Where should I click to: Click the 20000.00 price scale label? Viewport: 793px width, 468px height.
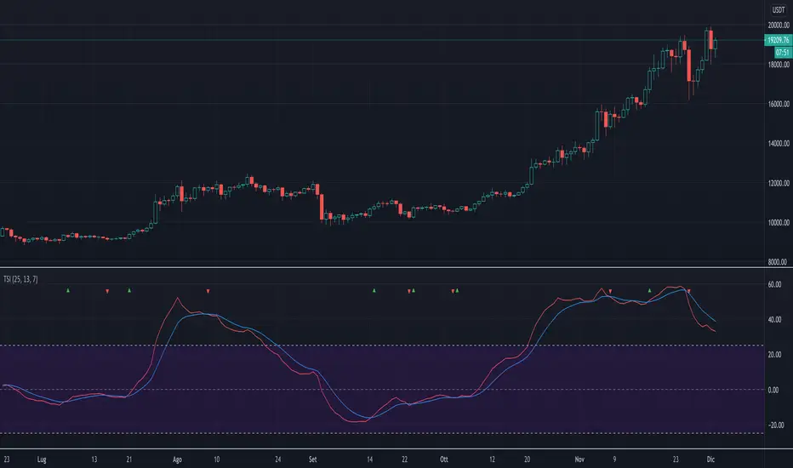point(779,26)
